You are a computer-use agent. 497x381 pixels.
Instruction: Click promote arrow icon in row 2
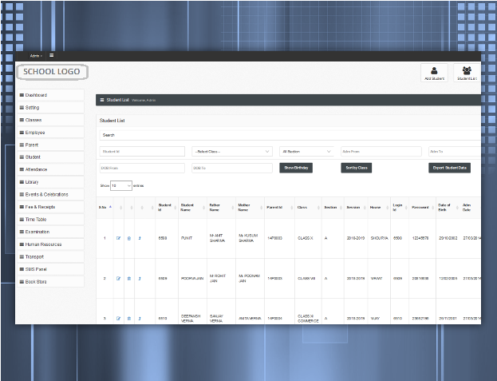click(x=140, y=279)
